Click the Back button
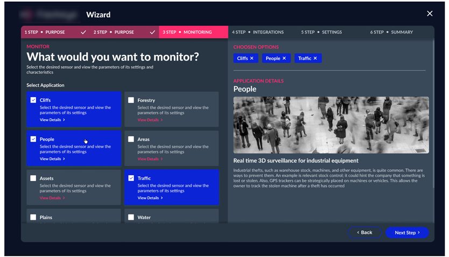This screenshot has width=449, height=257. pyautogui.click(x=364, y=232)
